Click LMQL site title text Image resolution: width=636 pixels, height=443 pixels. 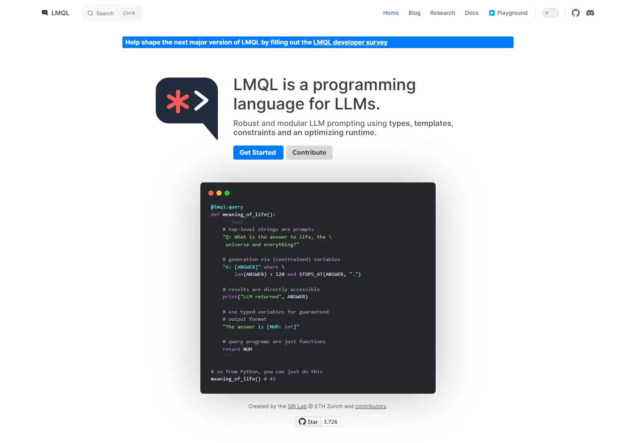point(60,13)
